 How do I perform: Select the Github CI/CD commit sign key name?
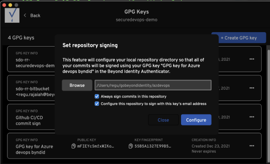pos(29,120)
